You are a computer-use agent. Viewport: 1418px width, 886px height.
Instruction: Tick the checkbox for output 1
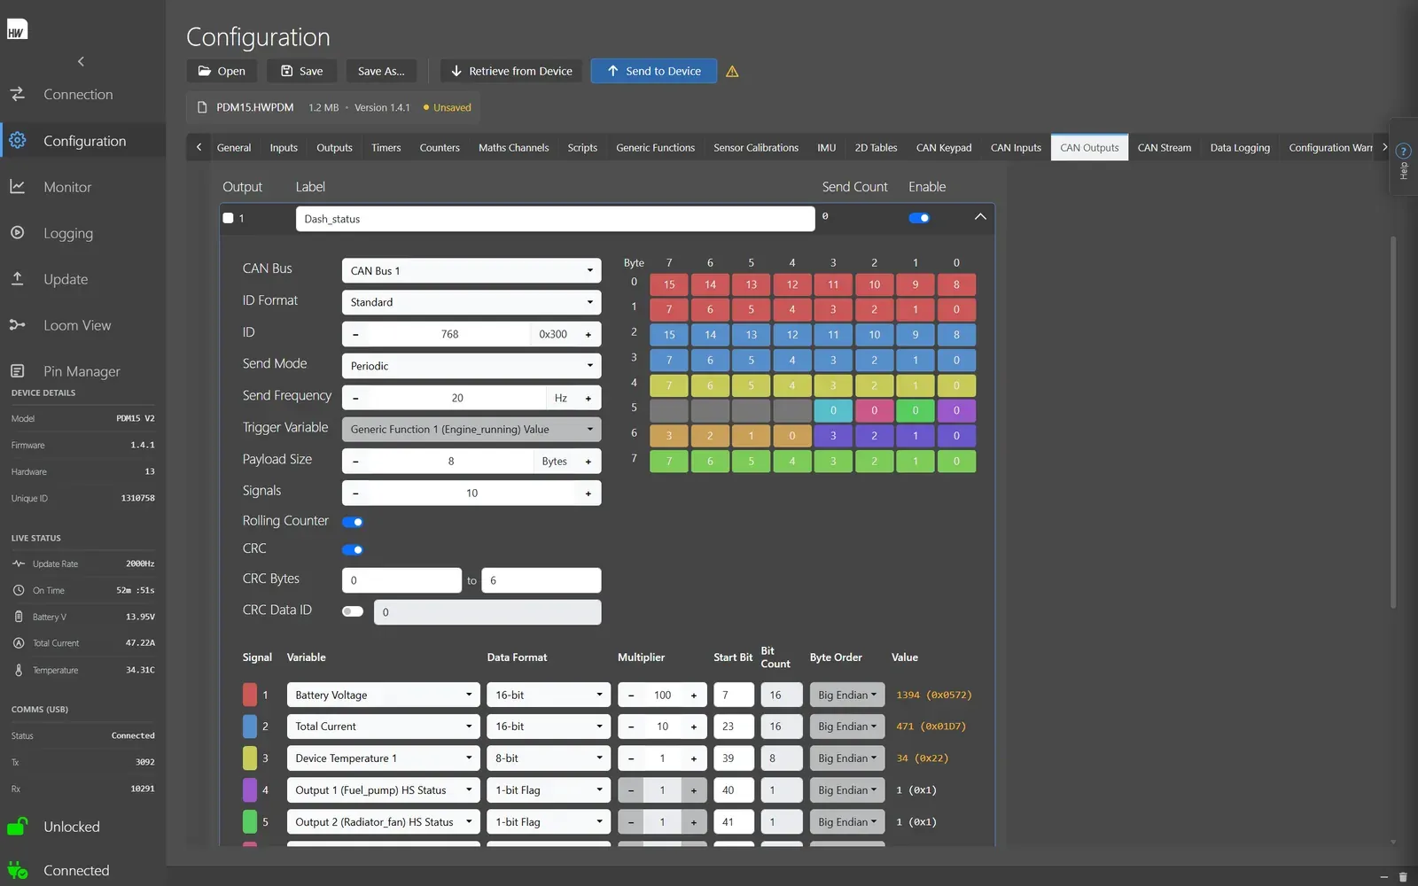228,218
